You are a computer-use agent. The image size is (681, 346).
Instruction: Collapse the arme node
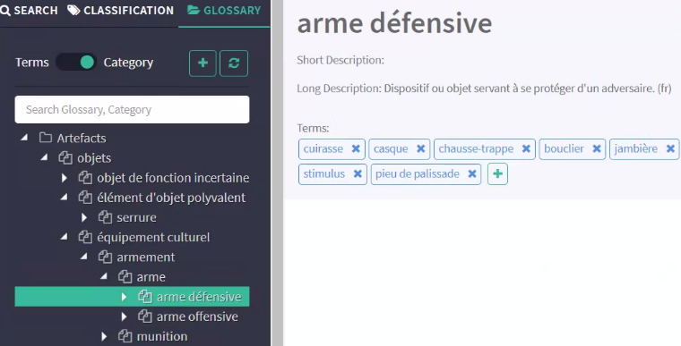[x=104, y=276]
